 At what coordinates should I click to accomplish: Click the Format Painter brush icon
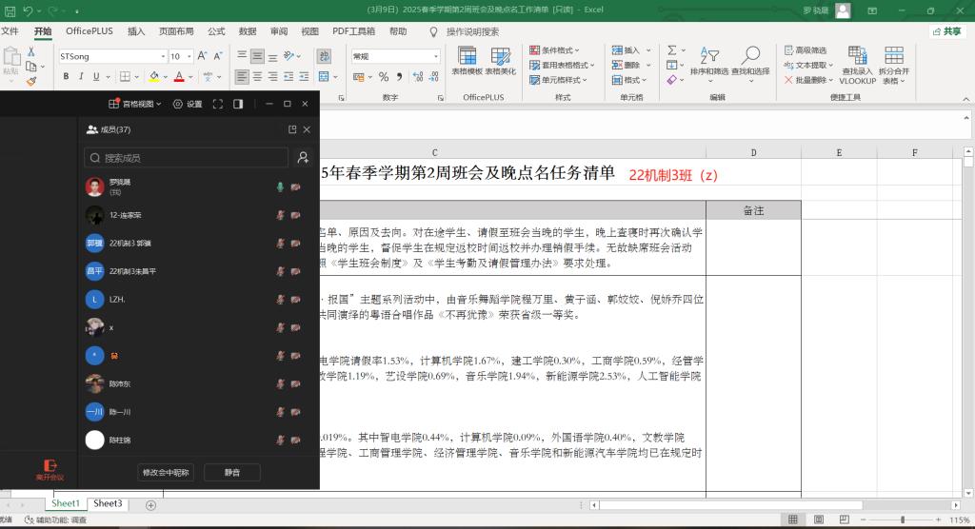point(30,81)
